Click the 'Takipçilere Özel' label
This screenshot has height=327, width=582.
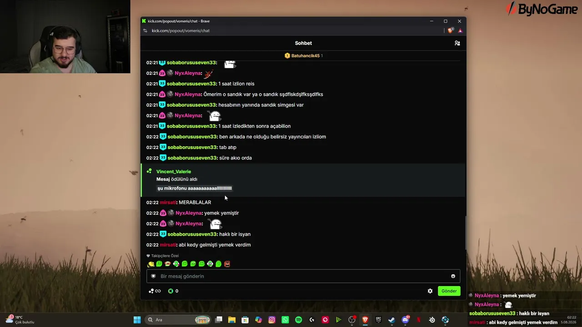point(165,256)
